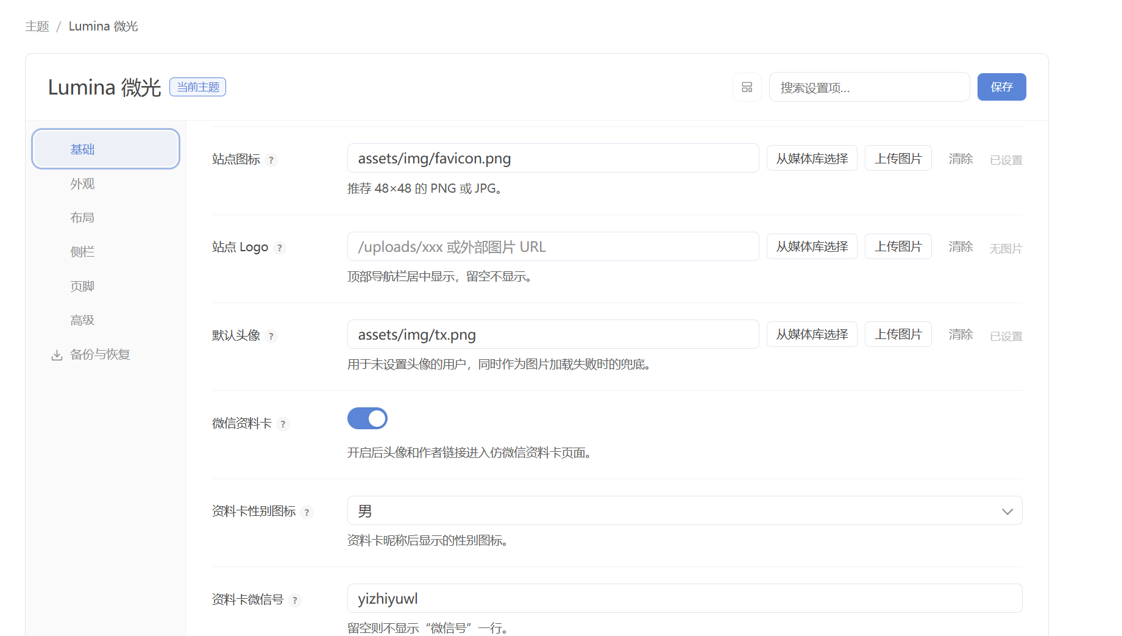This screenshot has width=1122, height=636.
Task: Open help icon for 默认头像
Action: pos(271,337)
